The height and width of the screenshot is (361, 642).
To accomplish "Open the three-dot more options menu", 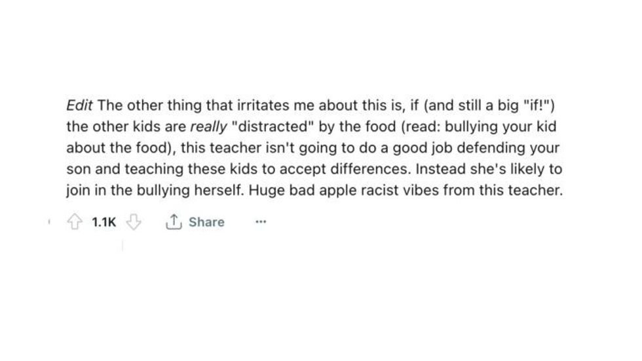I will click(261, 222).
